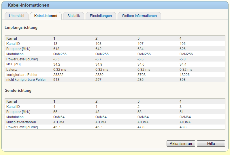
Task: Open the Einstellungen tab
Action: point(101,16)
